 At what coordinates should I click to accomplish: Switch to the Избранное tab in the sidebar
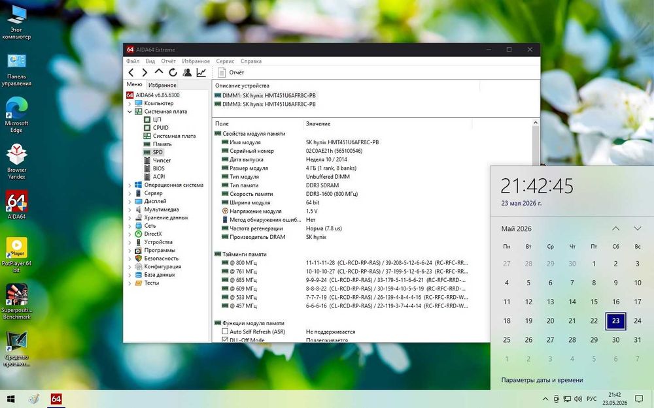[162, 85]
